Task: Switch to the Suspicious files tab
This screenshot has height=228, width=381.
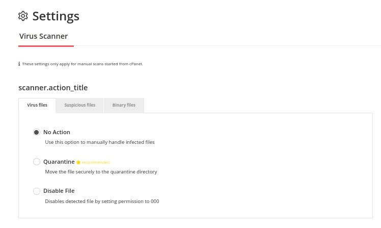Action: 79,106
